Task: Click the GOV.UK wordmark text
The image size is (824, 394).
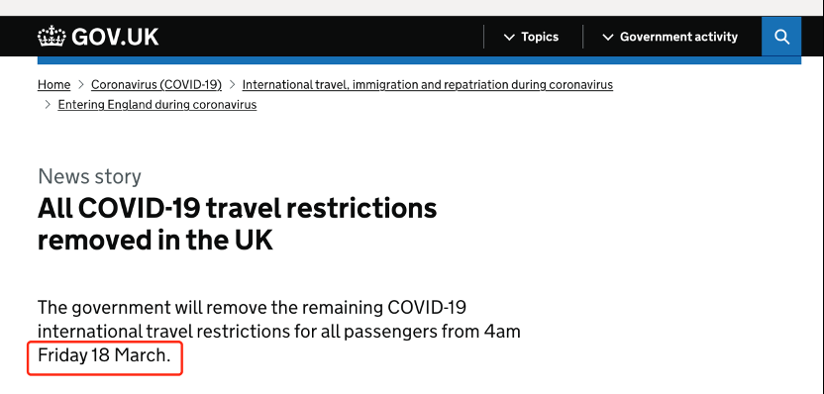Action: pyautogui.click(x=115, y=37)
